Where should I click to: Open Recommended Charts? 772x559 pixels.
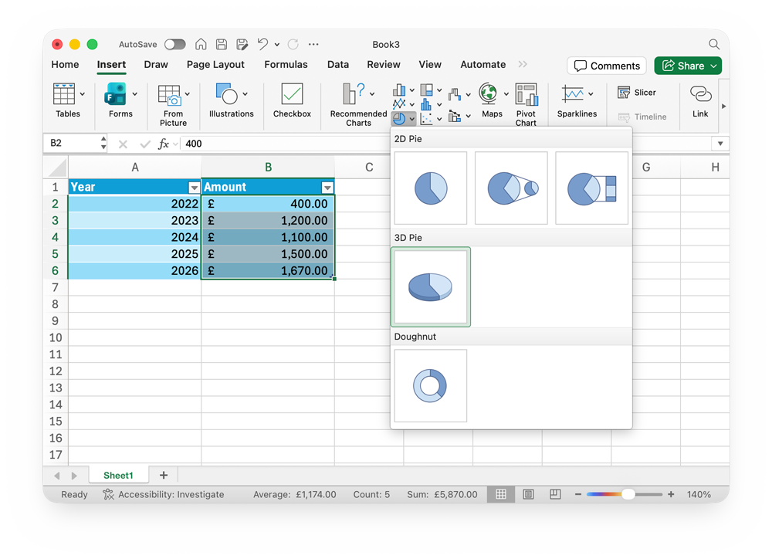[x=358, y=104]
